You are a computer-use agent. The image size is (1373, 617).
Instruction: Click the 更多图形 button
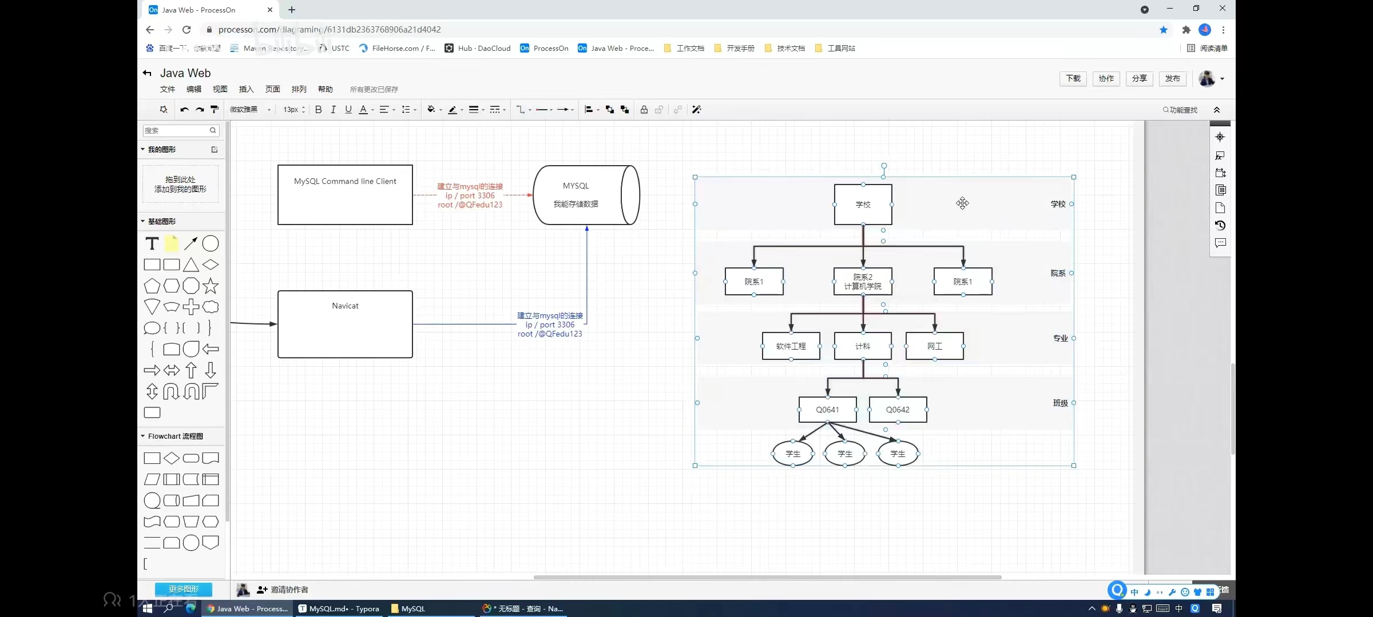183,589
